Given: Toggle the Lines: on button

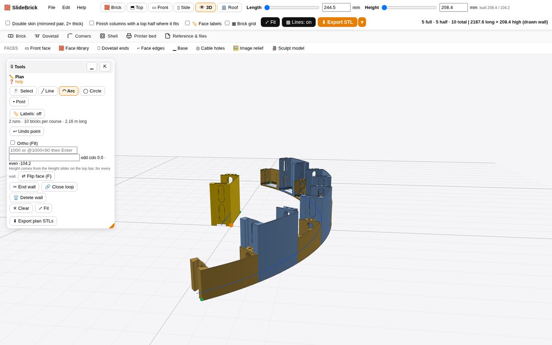Looking at the screenshot, I should (x=299, y=22).
